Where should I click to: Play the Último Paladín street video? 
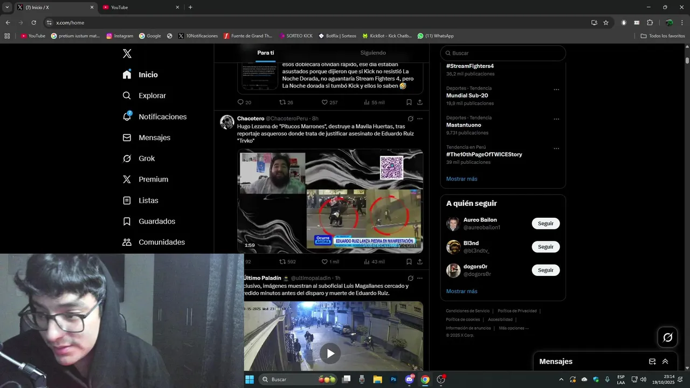(330, 354)
